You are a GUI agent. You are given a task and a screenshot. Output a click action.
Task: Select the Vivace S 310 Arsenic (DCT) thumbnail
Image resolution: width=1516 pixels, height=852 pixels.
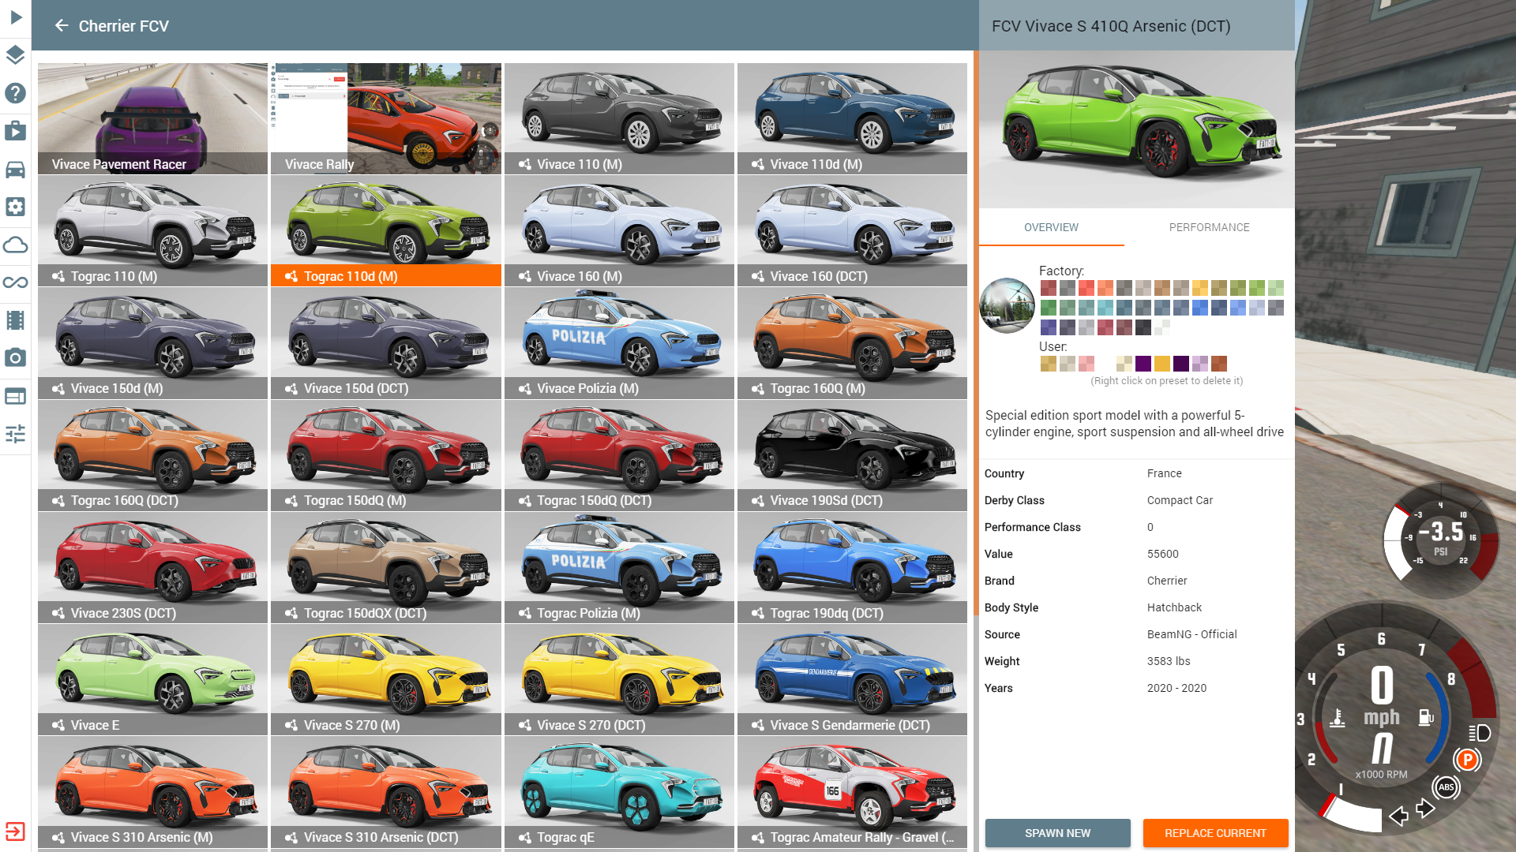(x=386, y=791)
